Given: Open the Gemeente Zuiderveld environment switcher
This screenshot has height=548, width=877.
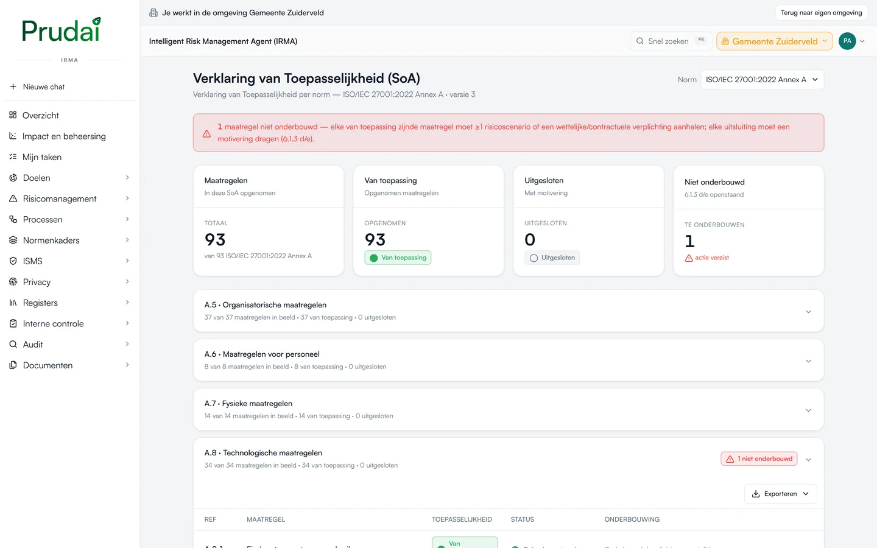Looking at the screenshot, I should tap(775, 41).
